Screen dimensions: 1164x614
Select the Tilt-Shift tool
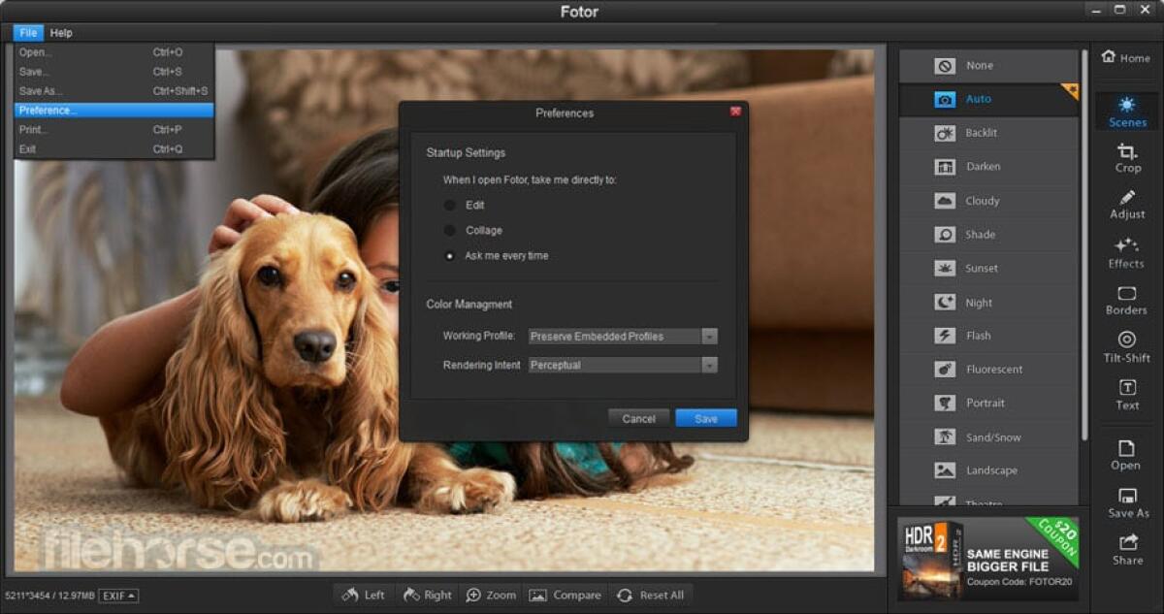click(x=1126, y=349)
